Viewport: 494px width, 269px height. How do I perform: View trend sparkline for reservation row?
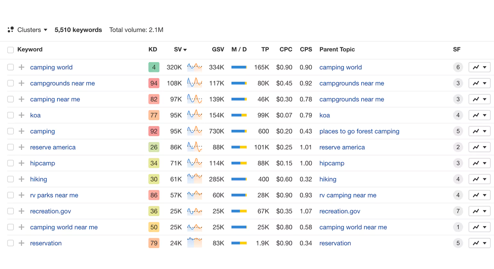[194, 243]
